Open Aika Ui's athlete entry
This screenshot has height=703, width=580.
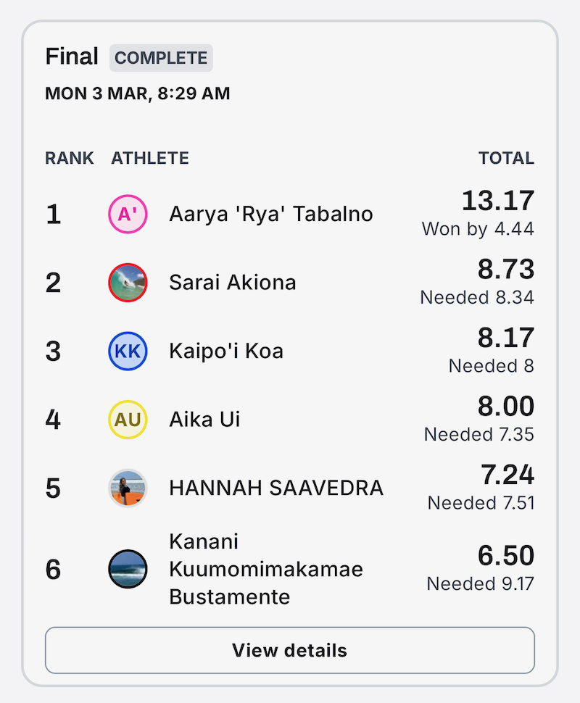(204, 420)
